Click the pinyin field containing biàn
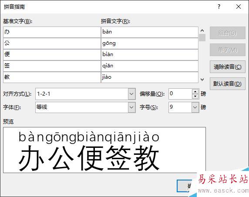This screenshot has height=197, width=249. (x=150, y=55)
